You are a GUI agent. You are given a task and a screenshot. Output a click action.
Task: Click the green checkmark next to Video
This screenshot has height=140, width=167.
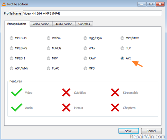[x=17, y=92]
